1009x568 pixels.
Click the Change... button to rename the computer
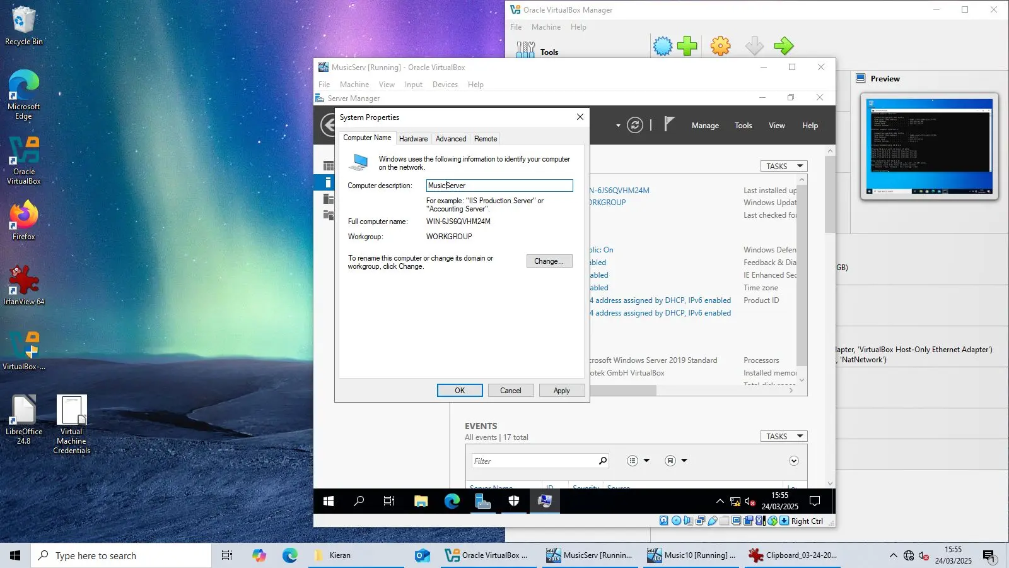coord(549,261)
